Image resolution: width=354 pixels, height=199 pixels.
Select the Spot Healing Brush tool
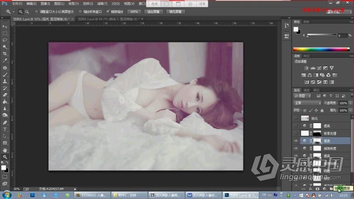coord(5,68)
